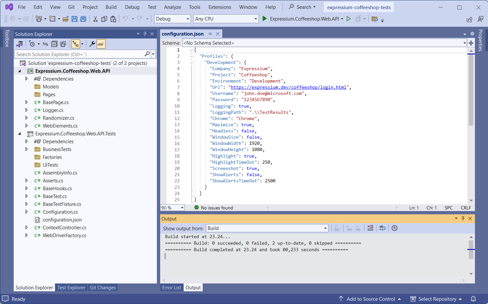Switch to the Test Explorer tab
This screenshot has width=488, height=304.
point(71,287)
